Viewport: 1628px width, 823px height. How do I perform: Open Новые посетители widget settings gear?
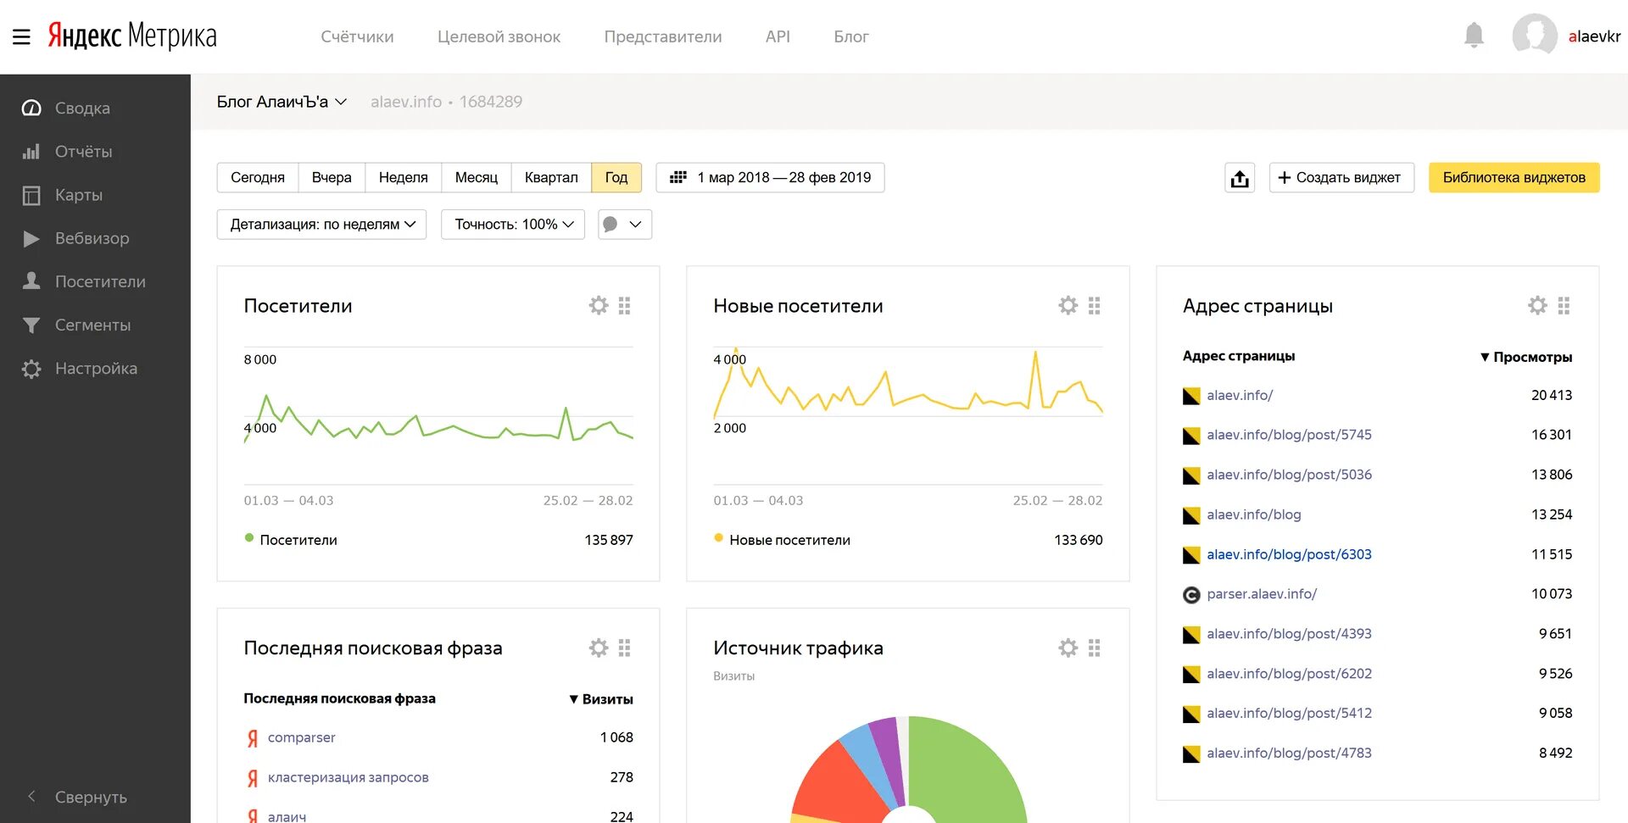pyautogui.click(x=1068, y=306)
